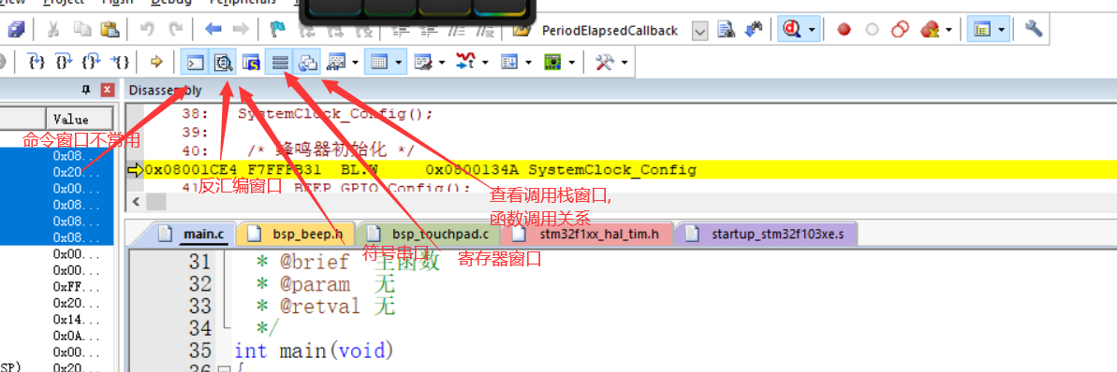
Task: Close the Registers panel with red X
Action: click(107, 91)
